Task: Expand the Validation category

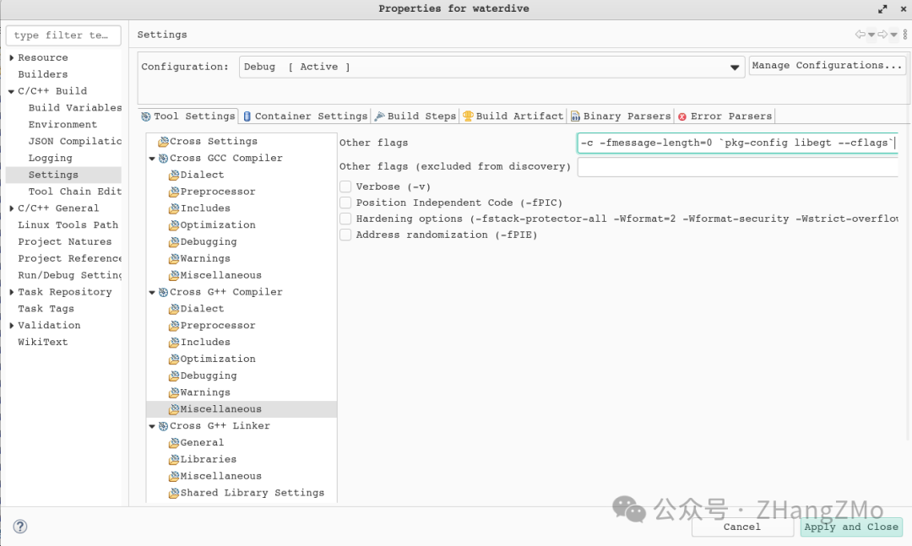Action: click(x=12, y=326)
